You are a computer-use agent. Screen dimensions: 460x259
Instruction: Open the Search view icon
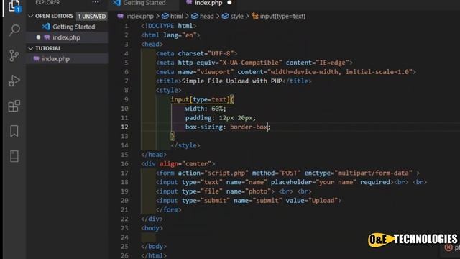(14, 30)
